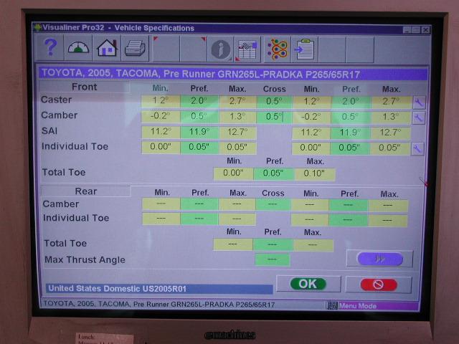Screen dimensions: 459x344
Task: Click the Visualiner Pro32 window title icon
Action: coord(38,27)
